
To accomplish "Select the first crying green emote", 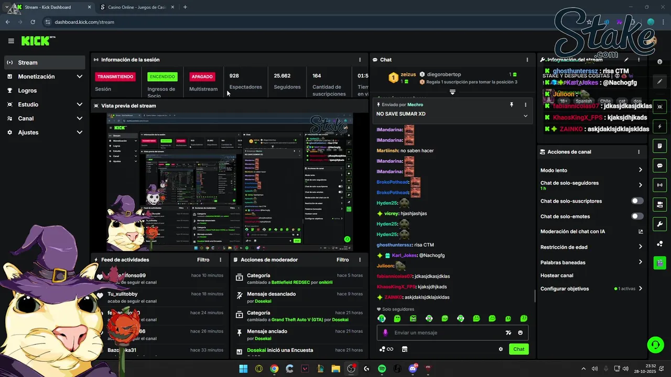I will 382,318.
